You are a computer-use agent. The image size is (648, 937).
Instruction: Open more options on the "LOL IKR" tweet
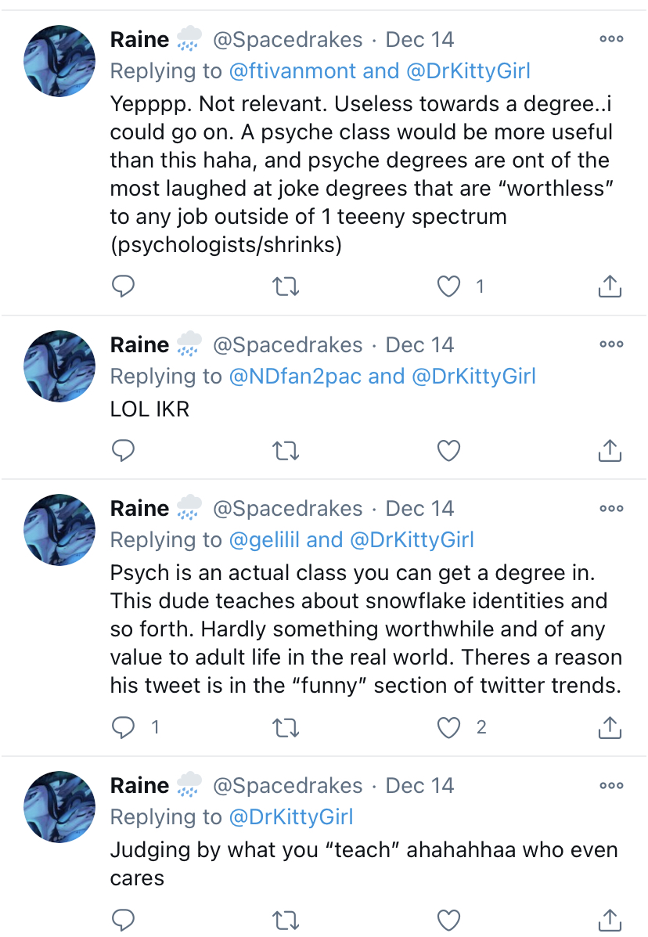pyautogui.click(x=611, y=344)
